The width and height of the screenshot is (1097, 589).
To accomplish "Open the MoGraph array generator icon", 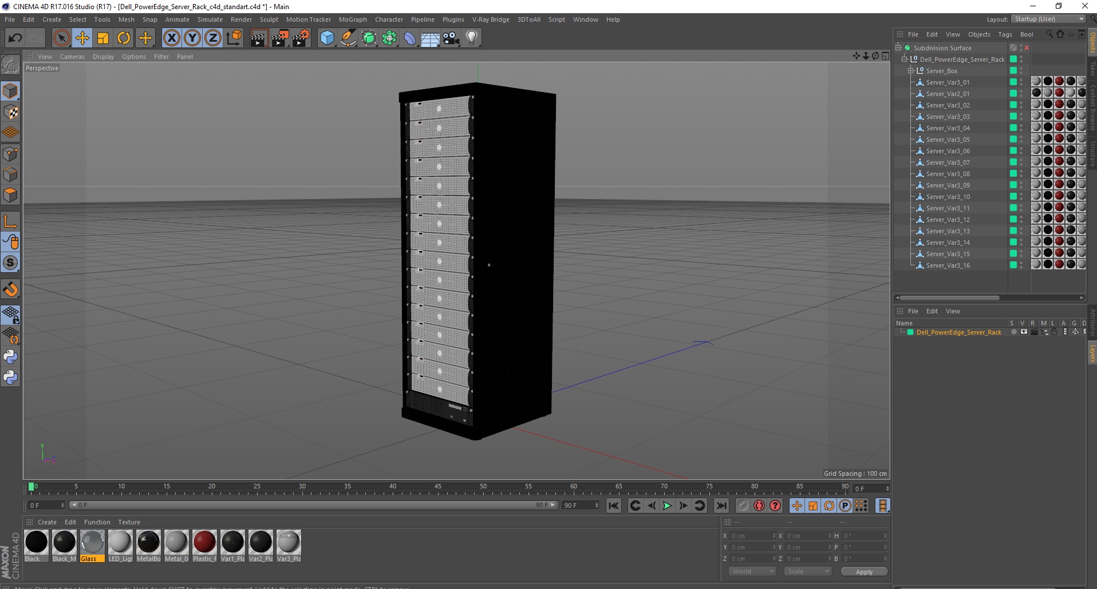I will [389, 38].
